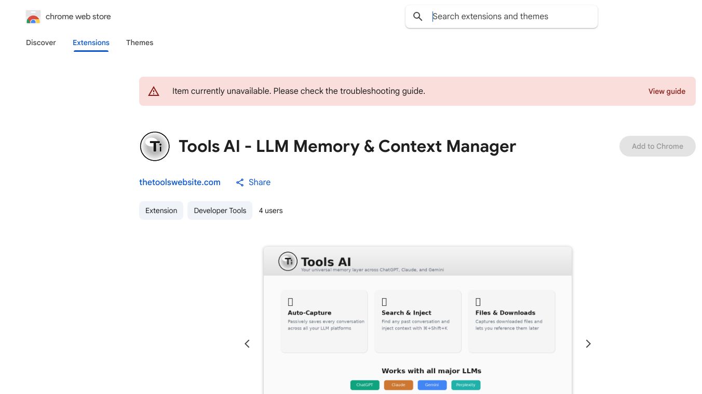702x394 pixels.
Task: Click the ChatGPT badge in the screenshot
Action: pos(365,385)
